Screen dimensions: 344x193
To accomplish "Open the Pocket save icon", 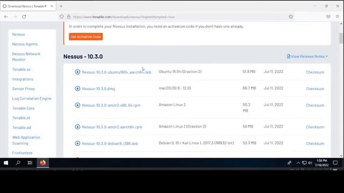I will [328, 17].
